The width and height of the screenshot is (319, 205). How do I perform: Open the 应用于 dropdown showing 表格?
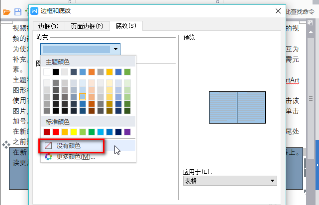click(230, 181)
